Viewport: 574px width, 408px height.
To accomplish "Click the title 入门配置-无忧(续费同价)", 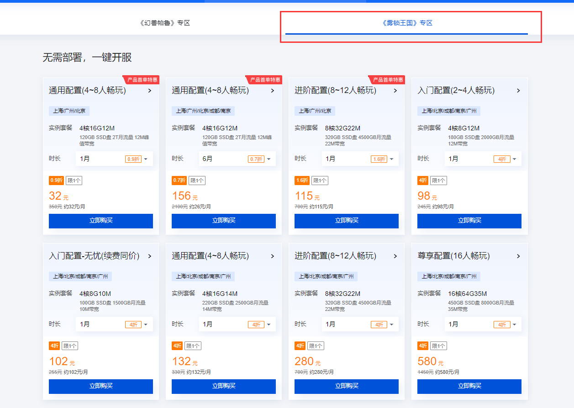I will tap(94, 256).
